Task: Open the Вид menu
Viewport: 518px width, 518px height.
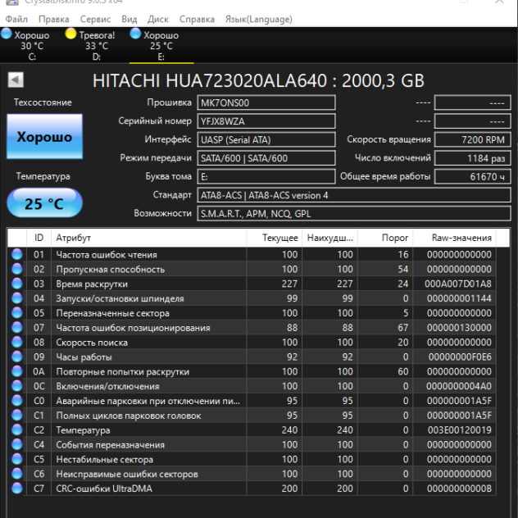Action: 129,19
